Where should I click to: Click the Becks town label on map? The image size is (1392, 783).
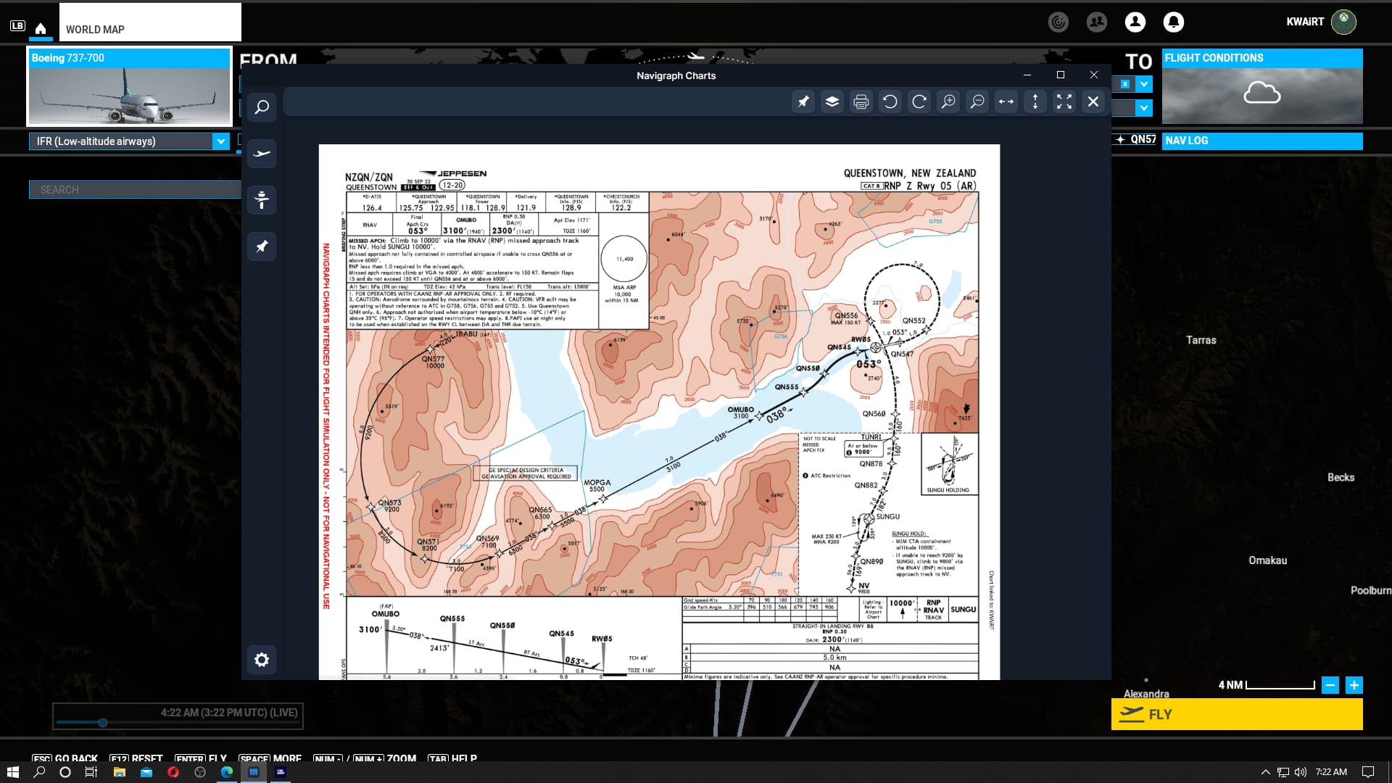pos(1341,477)
